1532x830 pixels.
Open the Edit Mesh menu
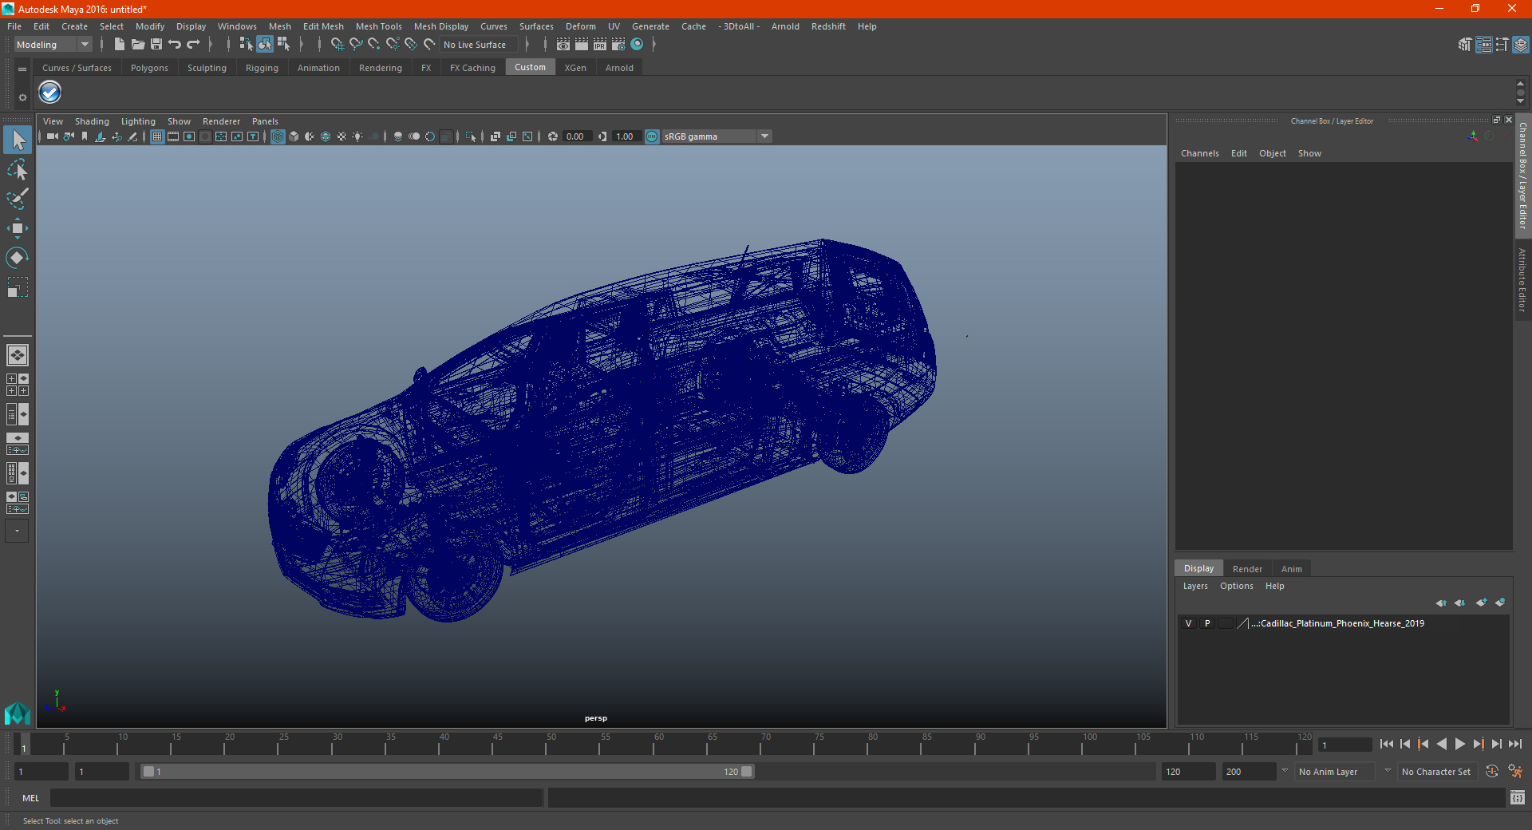323,26
